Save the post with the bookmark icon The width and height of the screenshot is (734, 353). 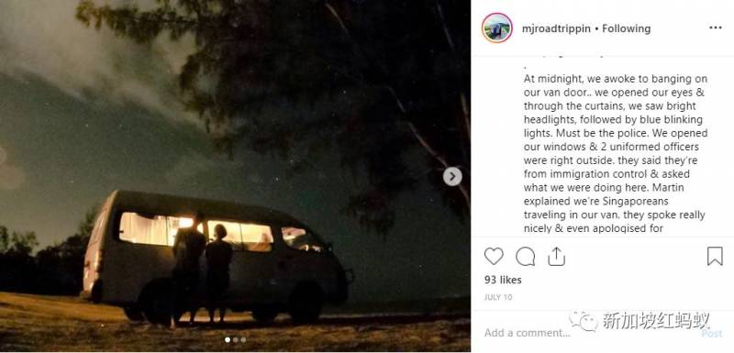tap(715, 256)
